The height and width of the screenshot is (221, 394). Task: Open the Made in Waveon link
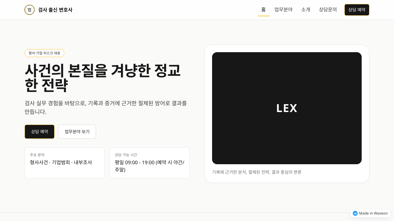373,213
